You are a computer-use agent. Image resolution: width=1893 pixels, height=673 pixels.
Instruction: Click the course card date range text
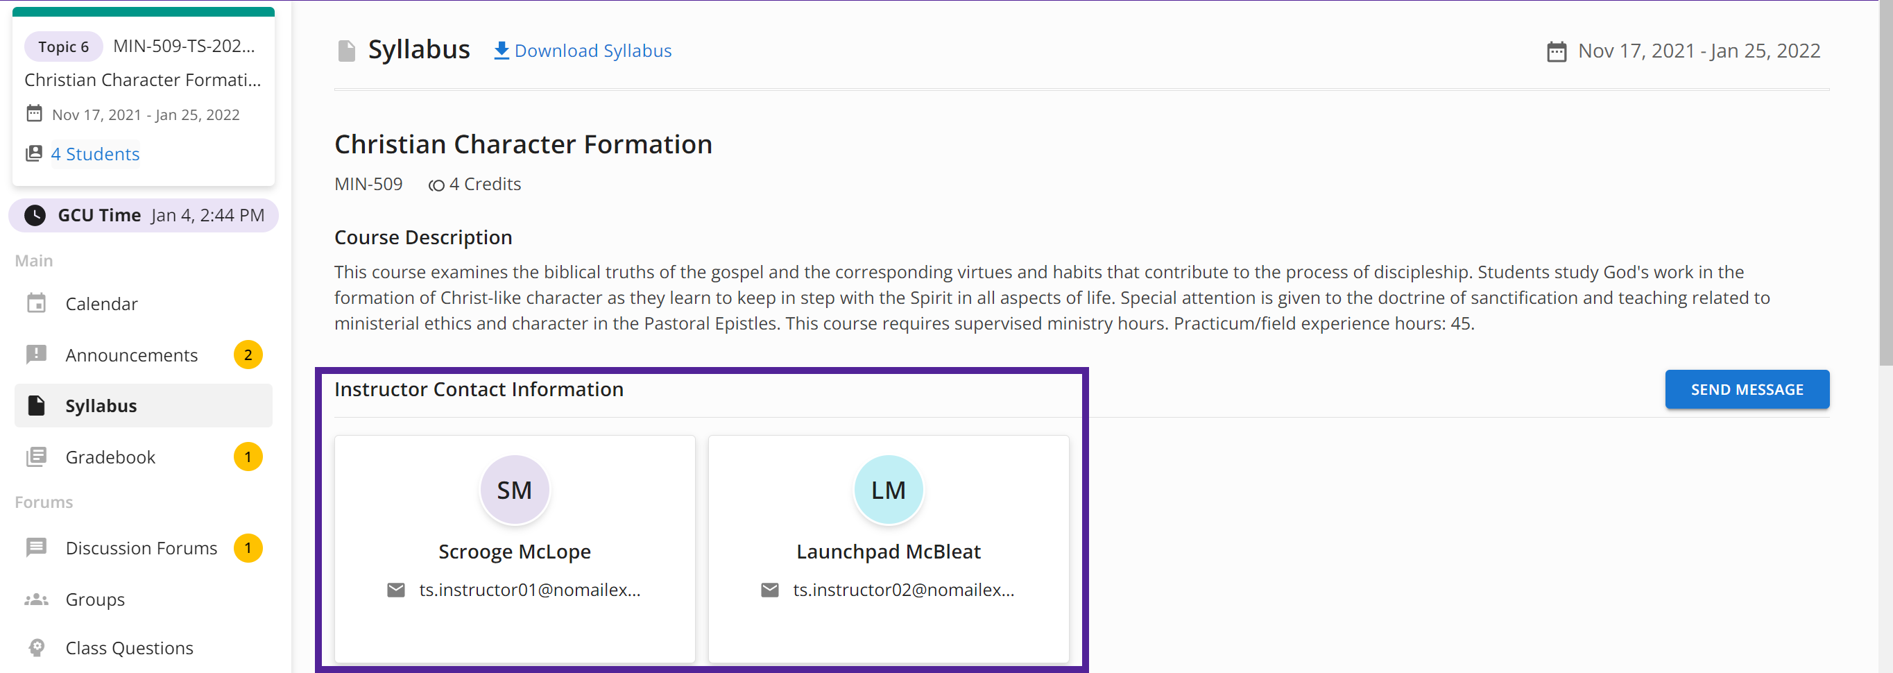[146, 114]
